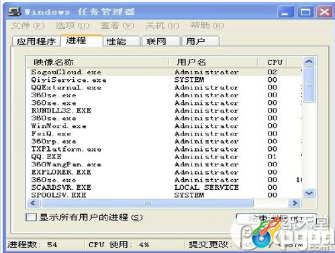This screenshot has width=335, height=253.
Task: Sort by the CPU column header
Action: [x=273, y=62]
